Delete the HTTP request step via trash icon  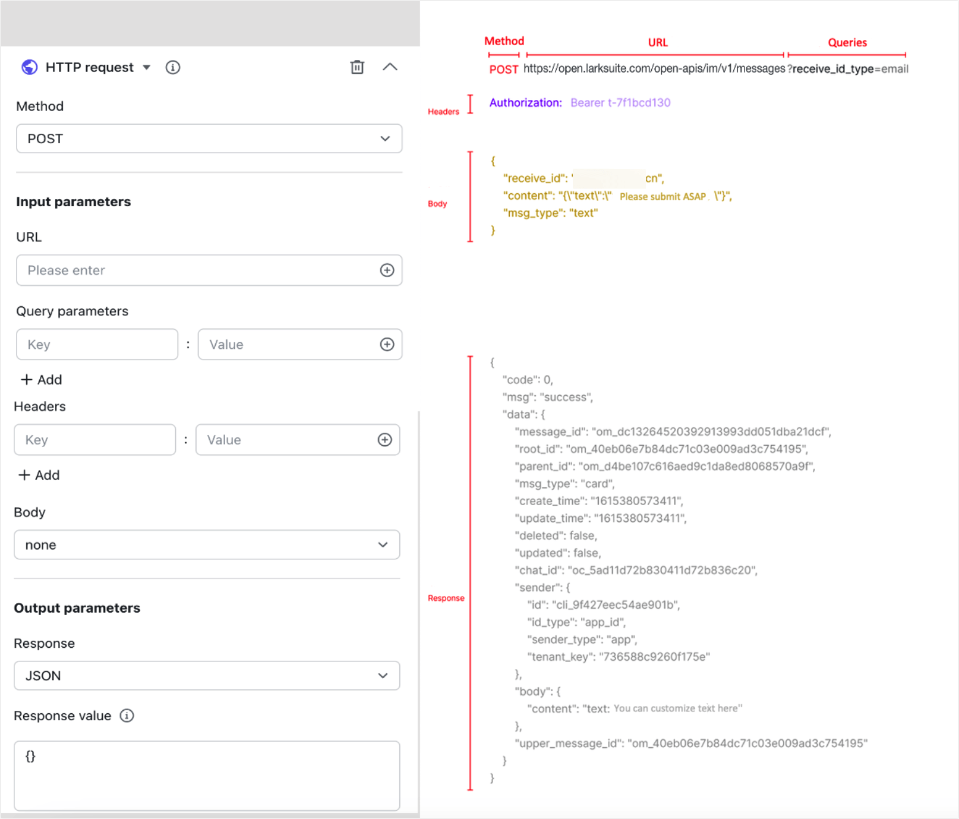pyautogui.click(x=357, y=67)
